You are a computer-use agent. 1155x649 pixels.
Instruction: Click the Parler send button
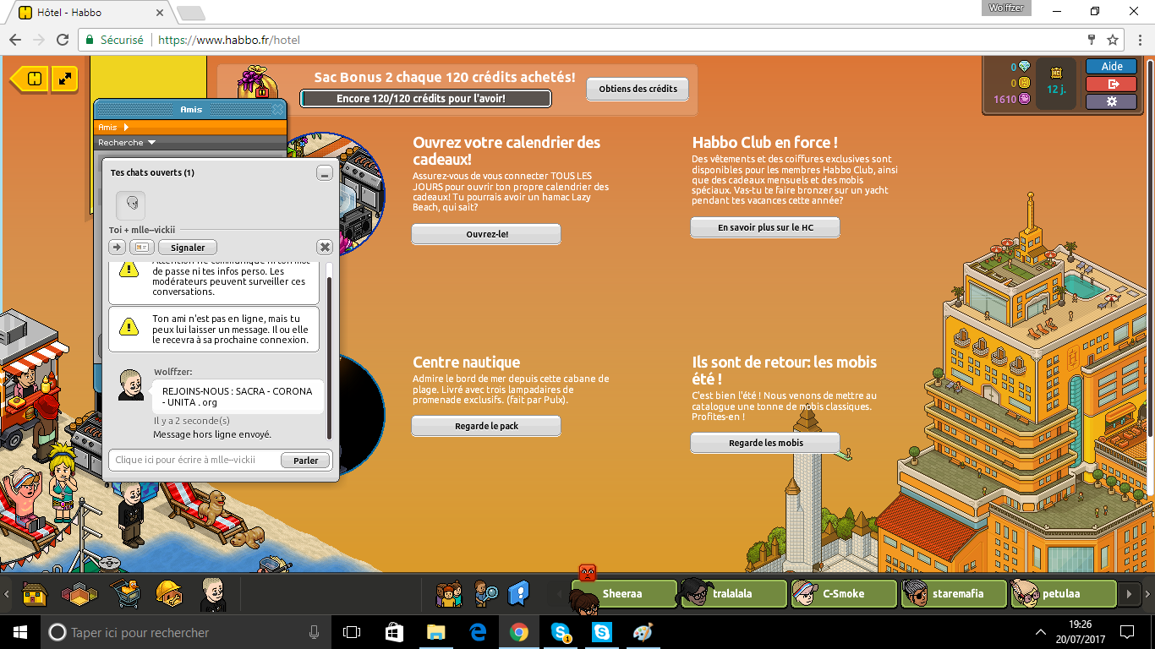306,461
